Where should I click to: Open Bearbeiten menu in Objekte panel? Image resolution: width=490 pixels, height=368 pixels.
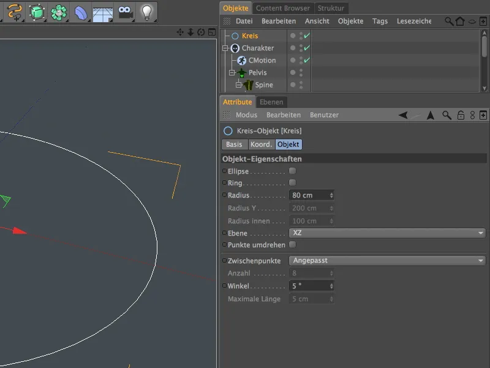coord(279,21)
